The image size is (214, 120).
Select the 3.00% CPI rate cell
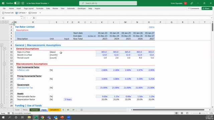click(x=102, y=79)
